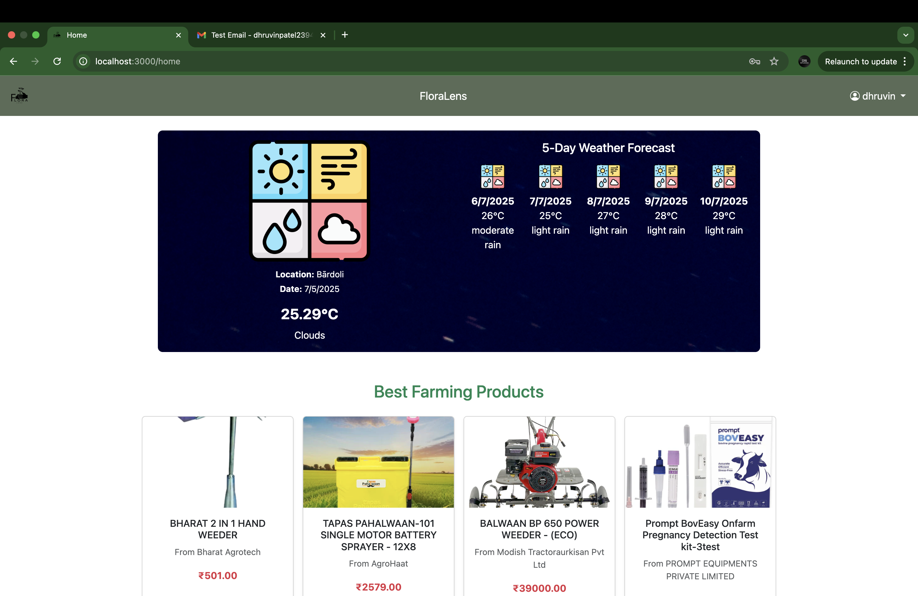Click the Tapas Pahalwaan sprayer product image
The image size is (918, 596).
point(378,462)
